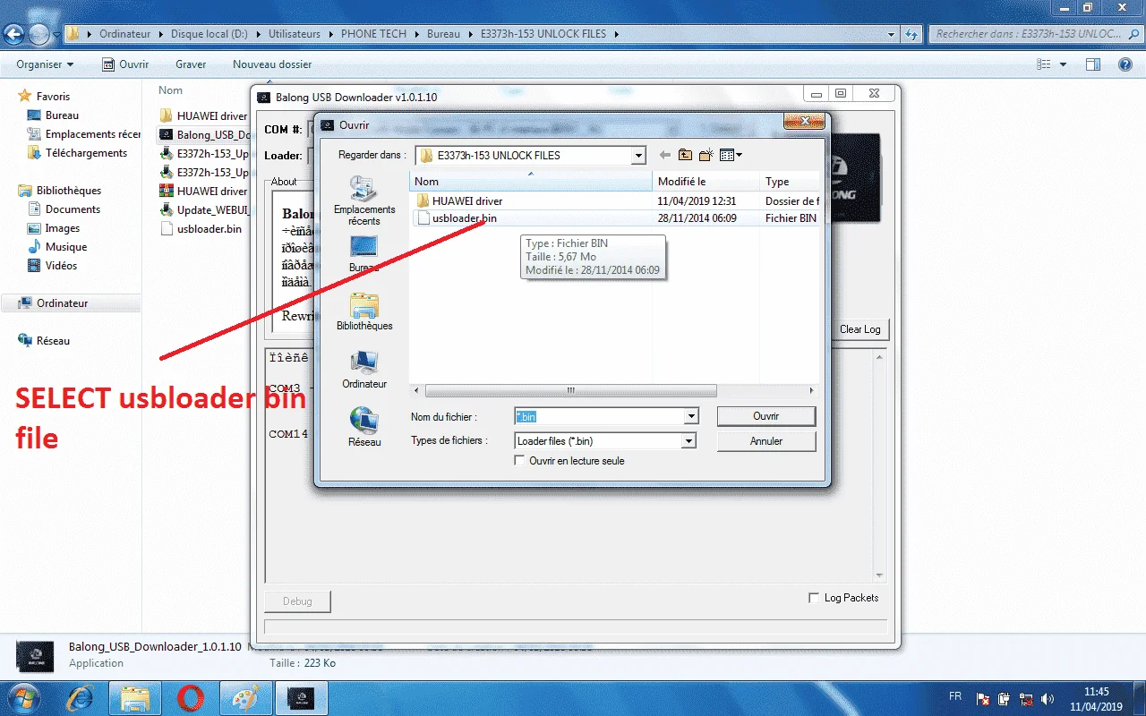Refresh the Explorer address bar
The width and height of the screenshot is (1146, 716).
pyautogui.click(x=911, y=34)
